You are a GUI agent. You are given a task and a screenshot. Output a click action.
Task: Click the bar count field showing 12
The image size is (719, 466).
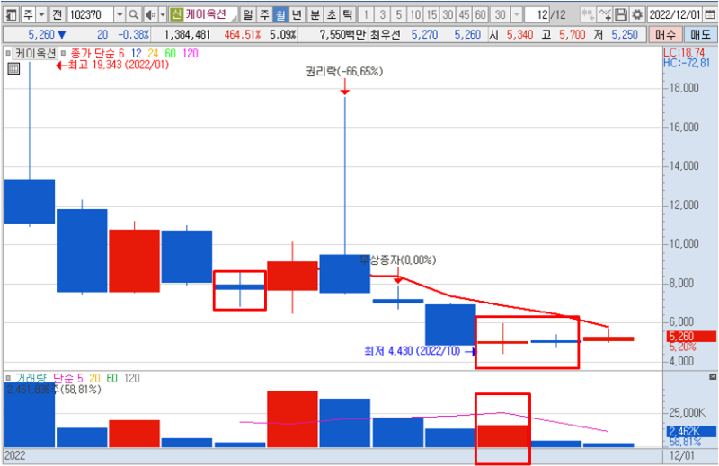537,15
